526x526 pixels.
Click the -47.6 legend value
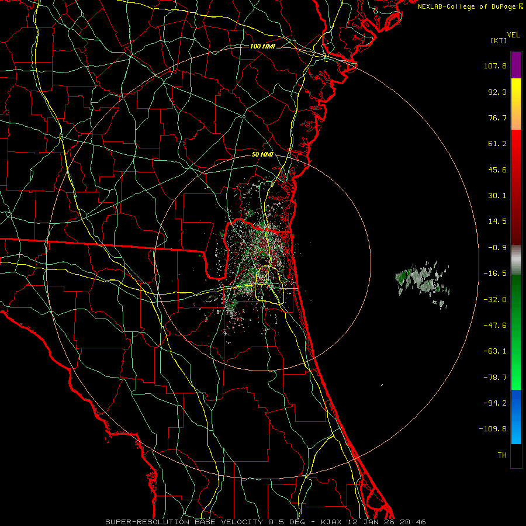[x=495, y=326]
